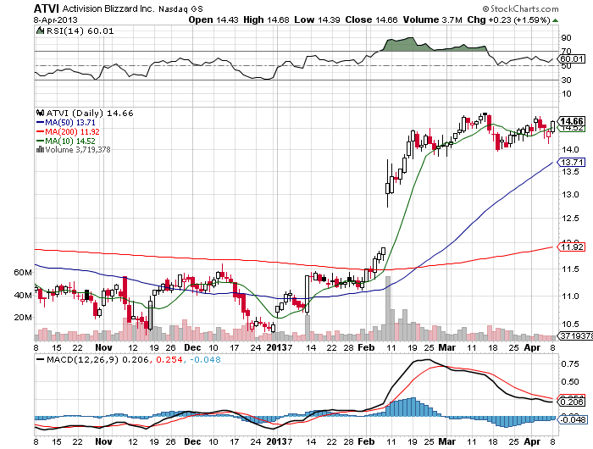
Task: Click the 14.66 last price tag
Action: (x=572, y=121)
